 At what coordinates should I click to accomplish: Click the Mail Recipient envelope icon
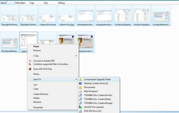coord(80,91)
